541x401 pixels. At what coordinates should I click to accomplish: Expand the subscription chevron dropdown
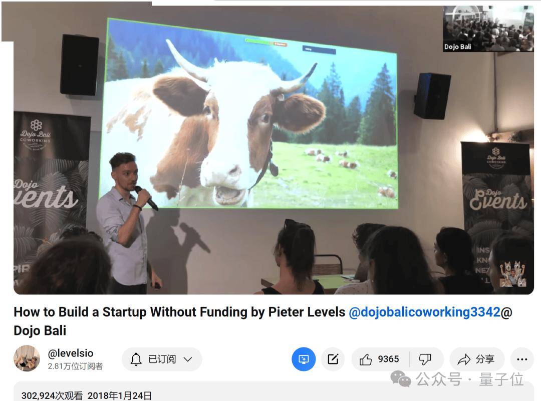pos(188,359)
